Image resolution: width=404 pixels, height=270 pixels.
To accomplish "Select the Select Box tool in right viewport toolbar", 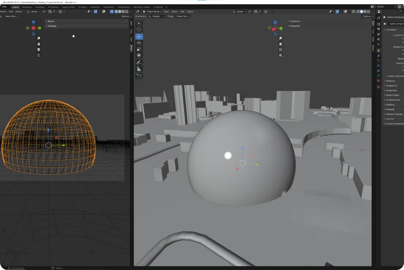I will click(139, 23).
